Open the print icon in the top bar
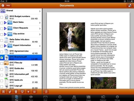 130,6
